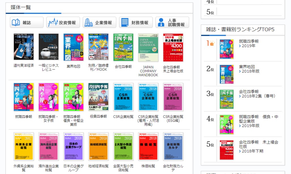Open the 就職四季報・女子版 cover
The image size is (291, 174).
[48, 97]
